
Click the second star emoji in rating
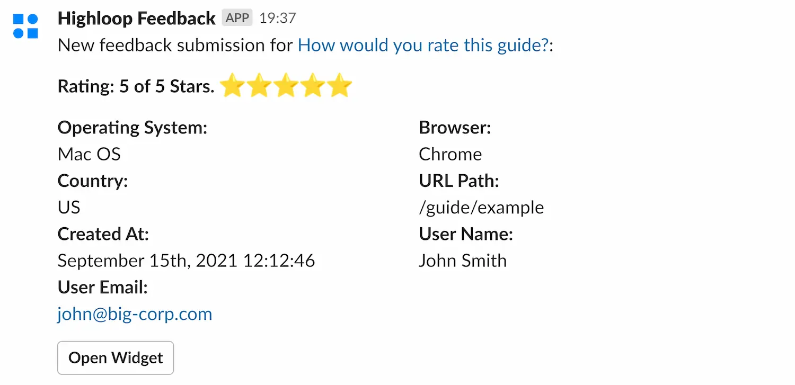tap(259, 86)
